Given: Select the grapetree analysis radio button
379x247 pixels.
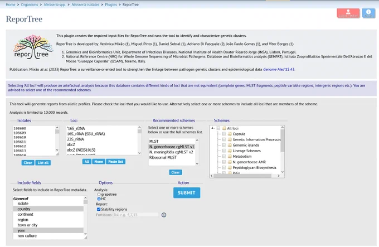Looking at the screenshot, I should 99,195.
